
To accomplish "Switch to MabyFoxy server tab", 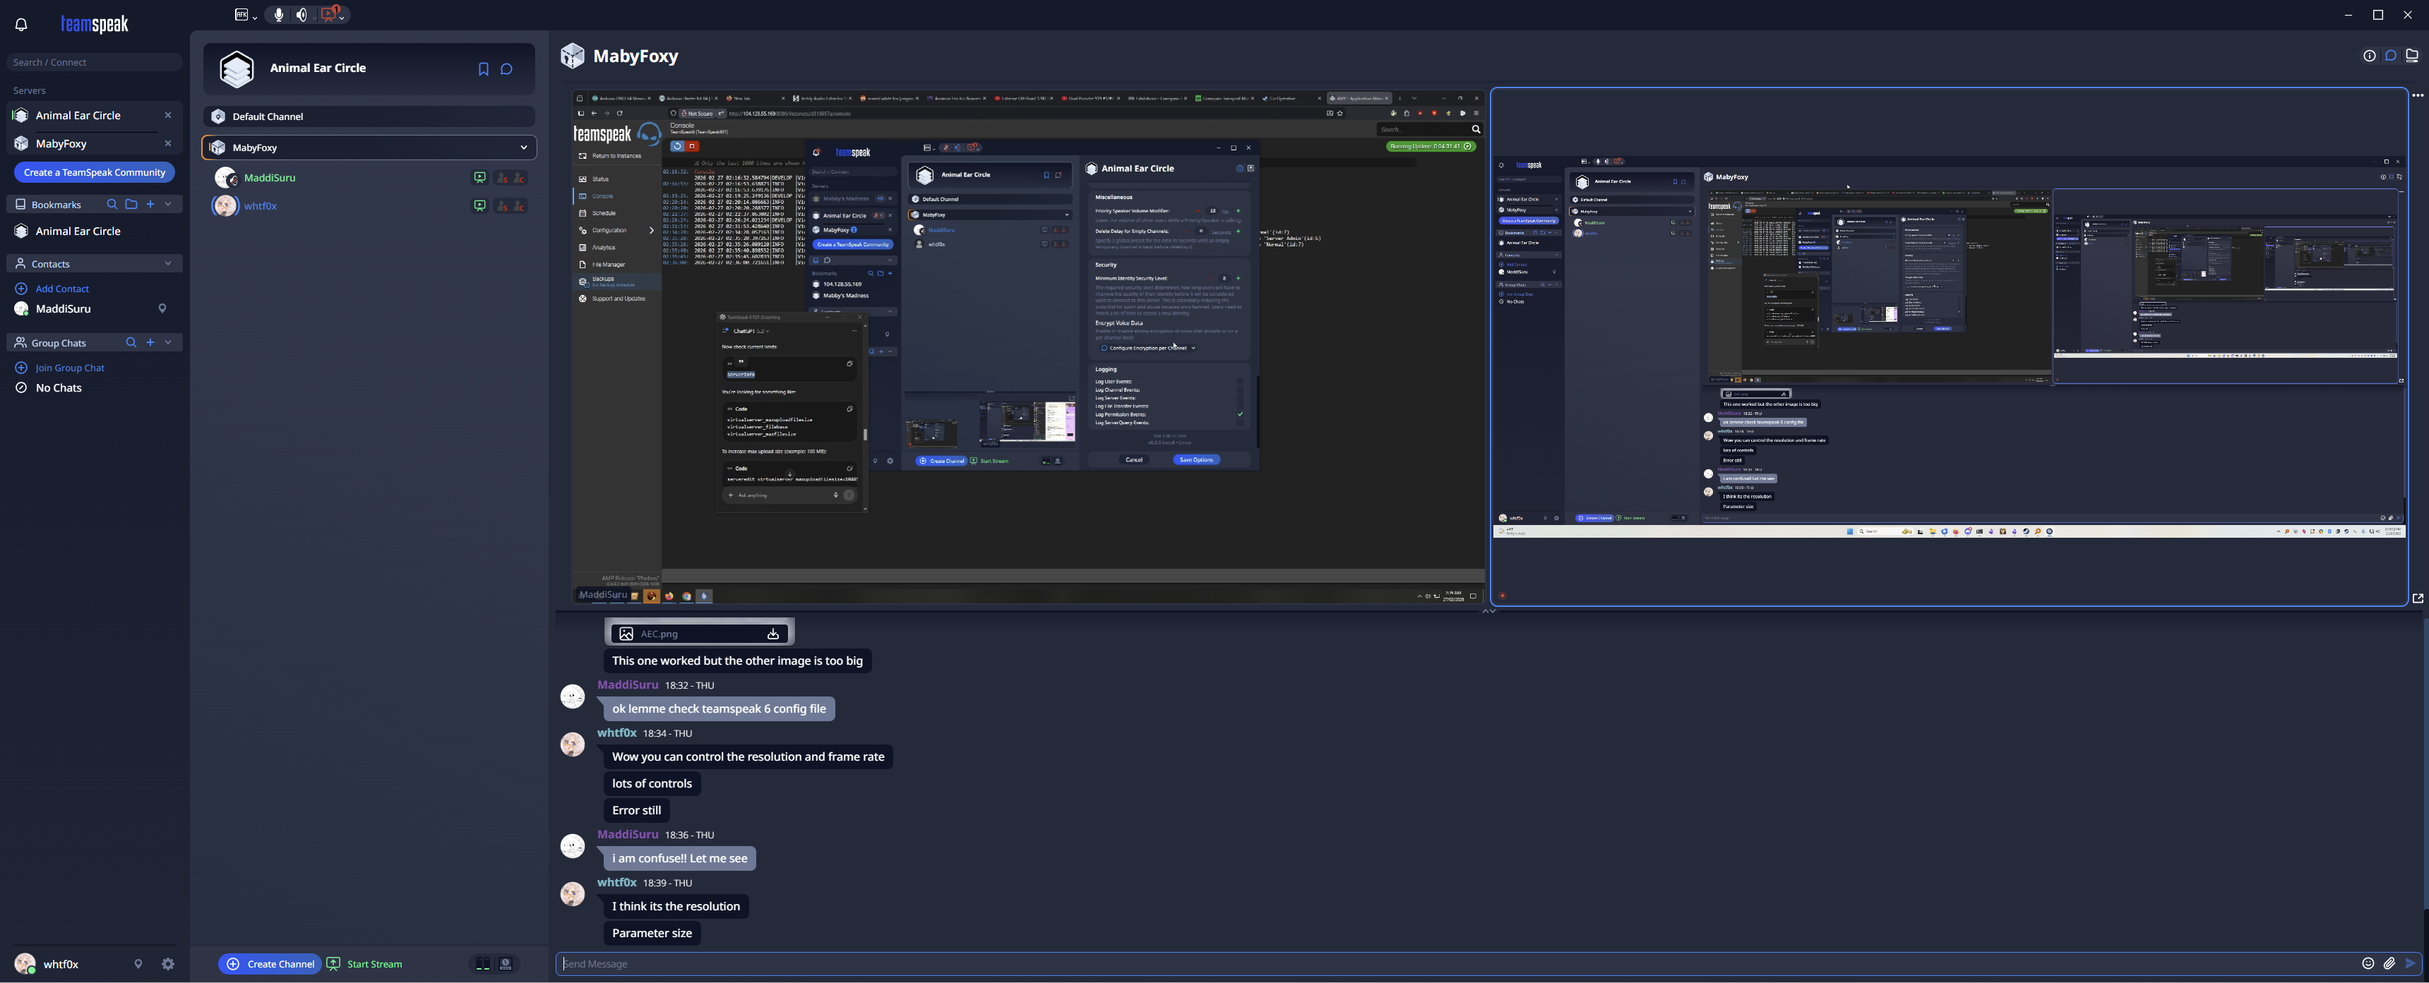I will (61, 143).
